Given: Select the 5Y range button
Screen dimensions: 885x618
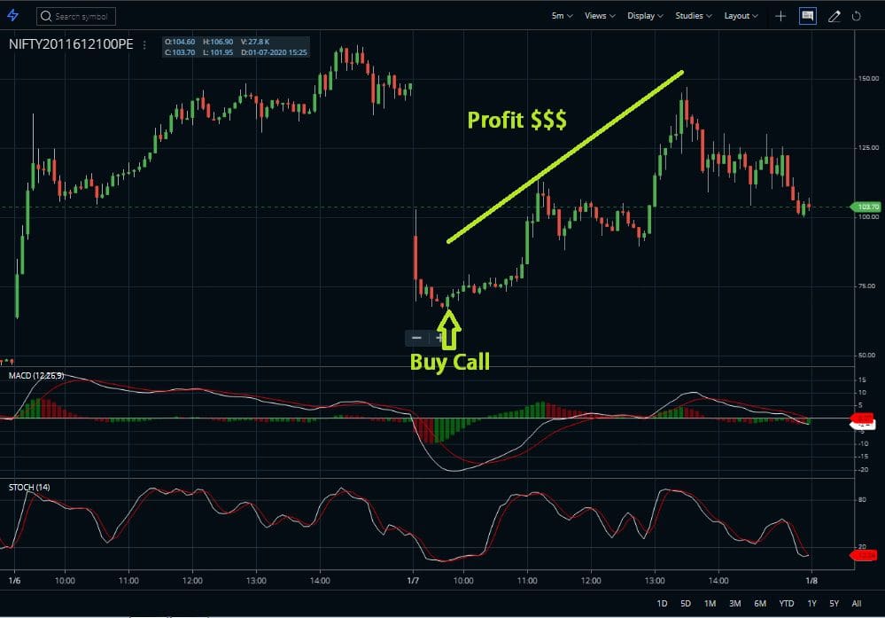Looking at the screenshot, I should pos(835,603).
